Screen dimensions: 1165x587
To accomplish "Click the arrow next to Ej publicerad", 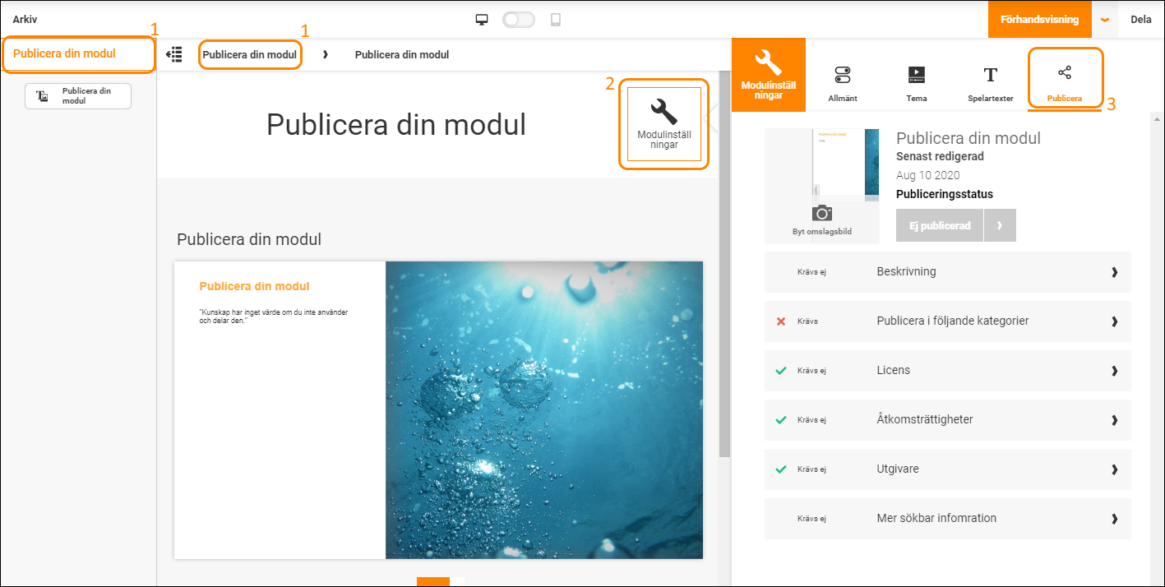I will (x=1001, y=225).
